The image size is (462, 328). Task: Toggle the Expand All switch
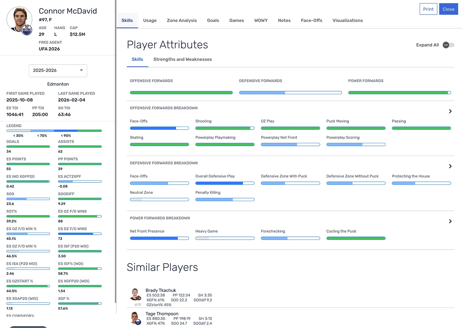pyautogui.click(x=448, y=45)
